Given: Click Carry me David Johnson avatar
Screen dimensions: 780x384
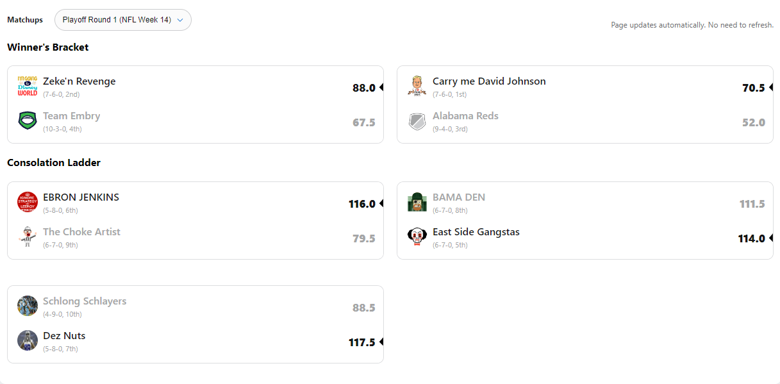Looking at the screenshot, I should tap(417, 86).
